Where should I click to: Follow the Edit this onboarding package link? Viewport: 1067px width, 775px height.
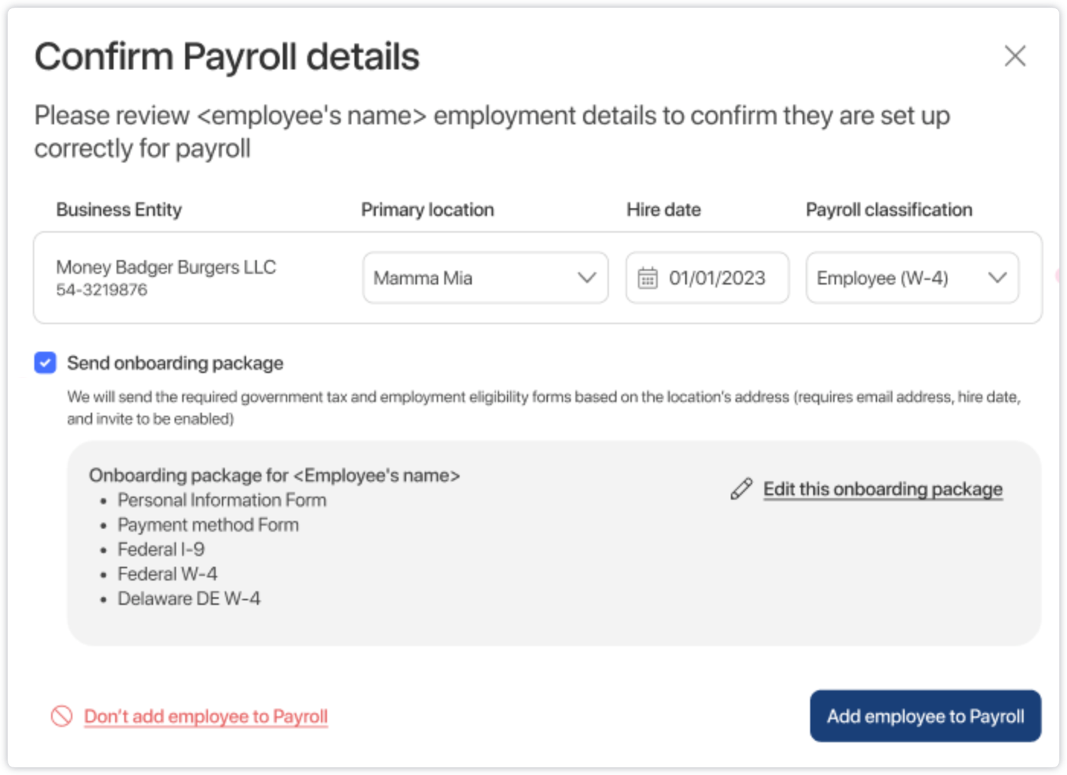(883, 489)
